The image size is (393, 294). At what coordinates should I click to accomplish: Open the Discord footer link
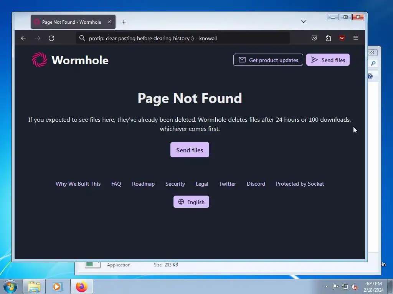pos(256,184)
